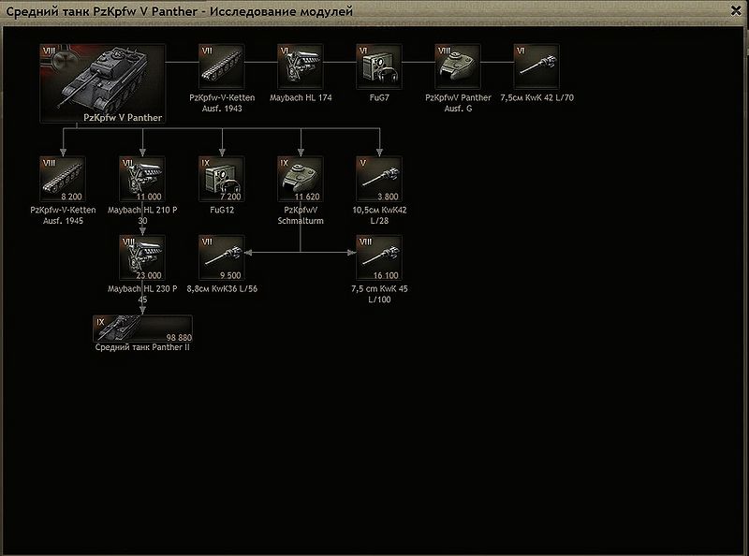The width and height of the screenshot is (749, 556).
Task: Click the 7,5cm KwK 42 L/70 gun icon
Action: pos(536,66)
